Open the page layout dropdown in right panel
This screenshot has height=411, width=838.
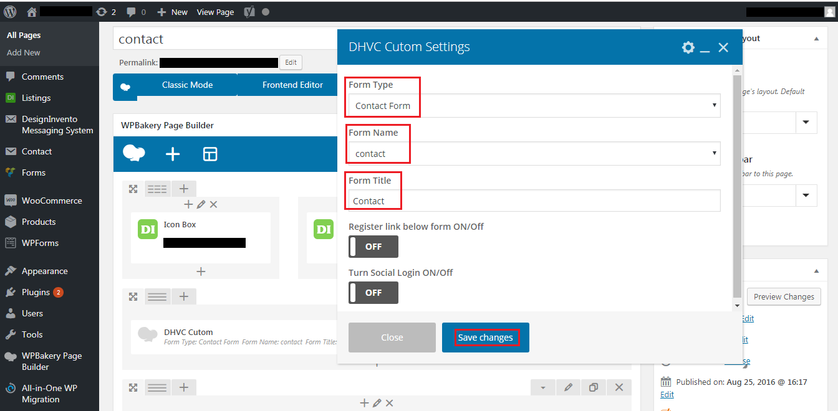tap(806, 122)
